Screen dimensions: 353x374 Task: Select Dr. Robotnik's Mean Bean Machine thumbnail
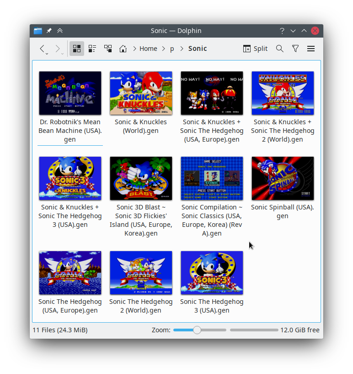click(x=70, y=93)
